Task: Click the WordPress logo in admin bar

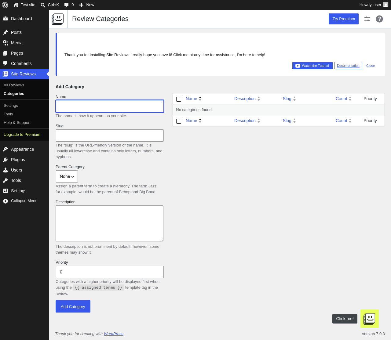Action: pyautogui.click(x=5, y=5)
